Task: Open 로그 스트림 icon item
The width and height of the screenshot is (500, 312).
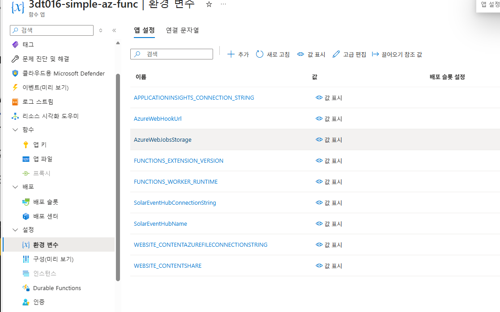Action: click(32, 101)
